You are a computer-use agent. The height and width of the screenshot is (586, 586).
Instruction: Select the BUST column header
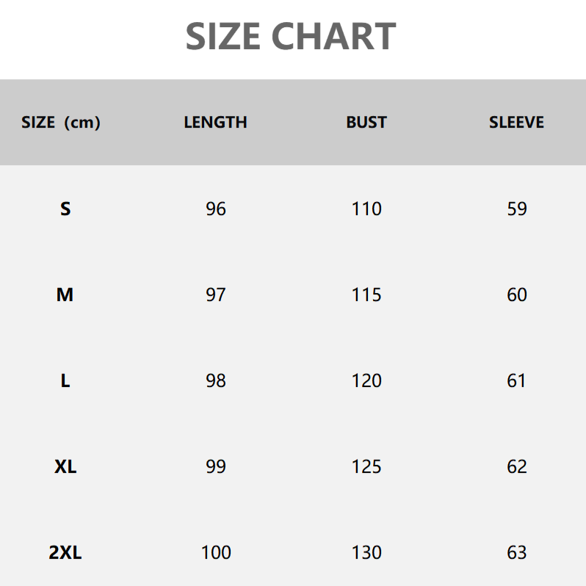366,123
